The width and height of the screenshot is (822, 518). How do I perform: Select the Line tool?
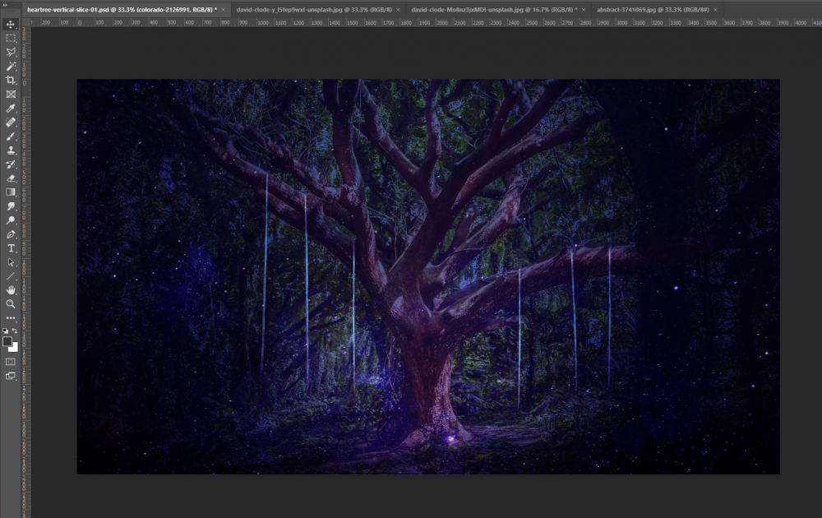coord(11,276)
